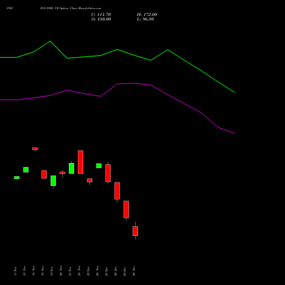Select the red candle for 18 Nov

click(44, 174)
